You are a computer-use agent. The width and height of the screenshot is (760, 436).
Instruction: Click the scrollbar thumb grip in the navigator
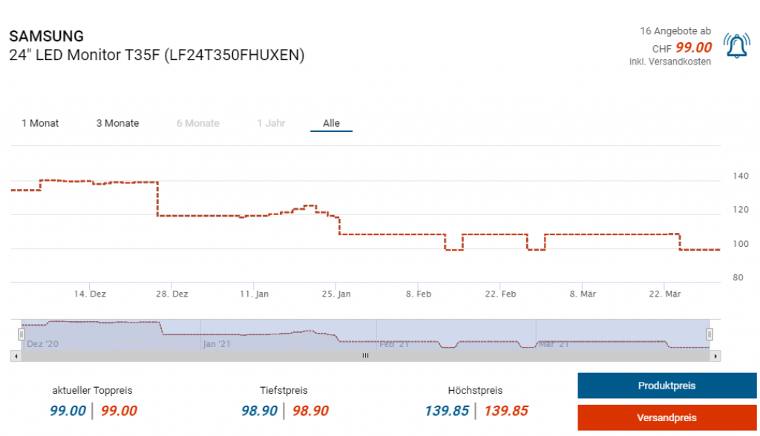point(365,356)
